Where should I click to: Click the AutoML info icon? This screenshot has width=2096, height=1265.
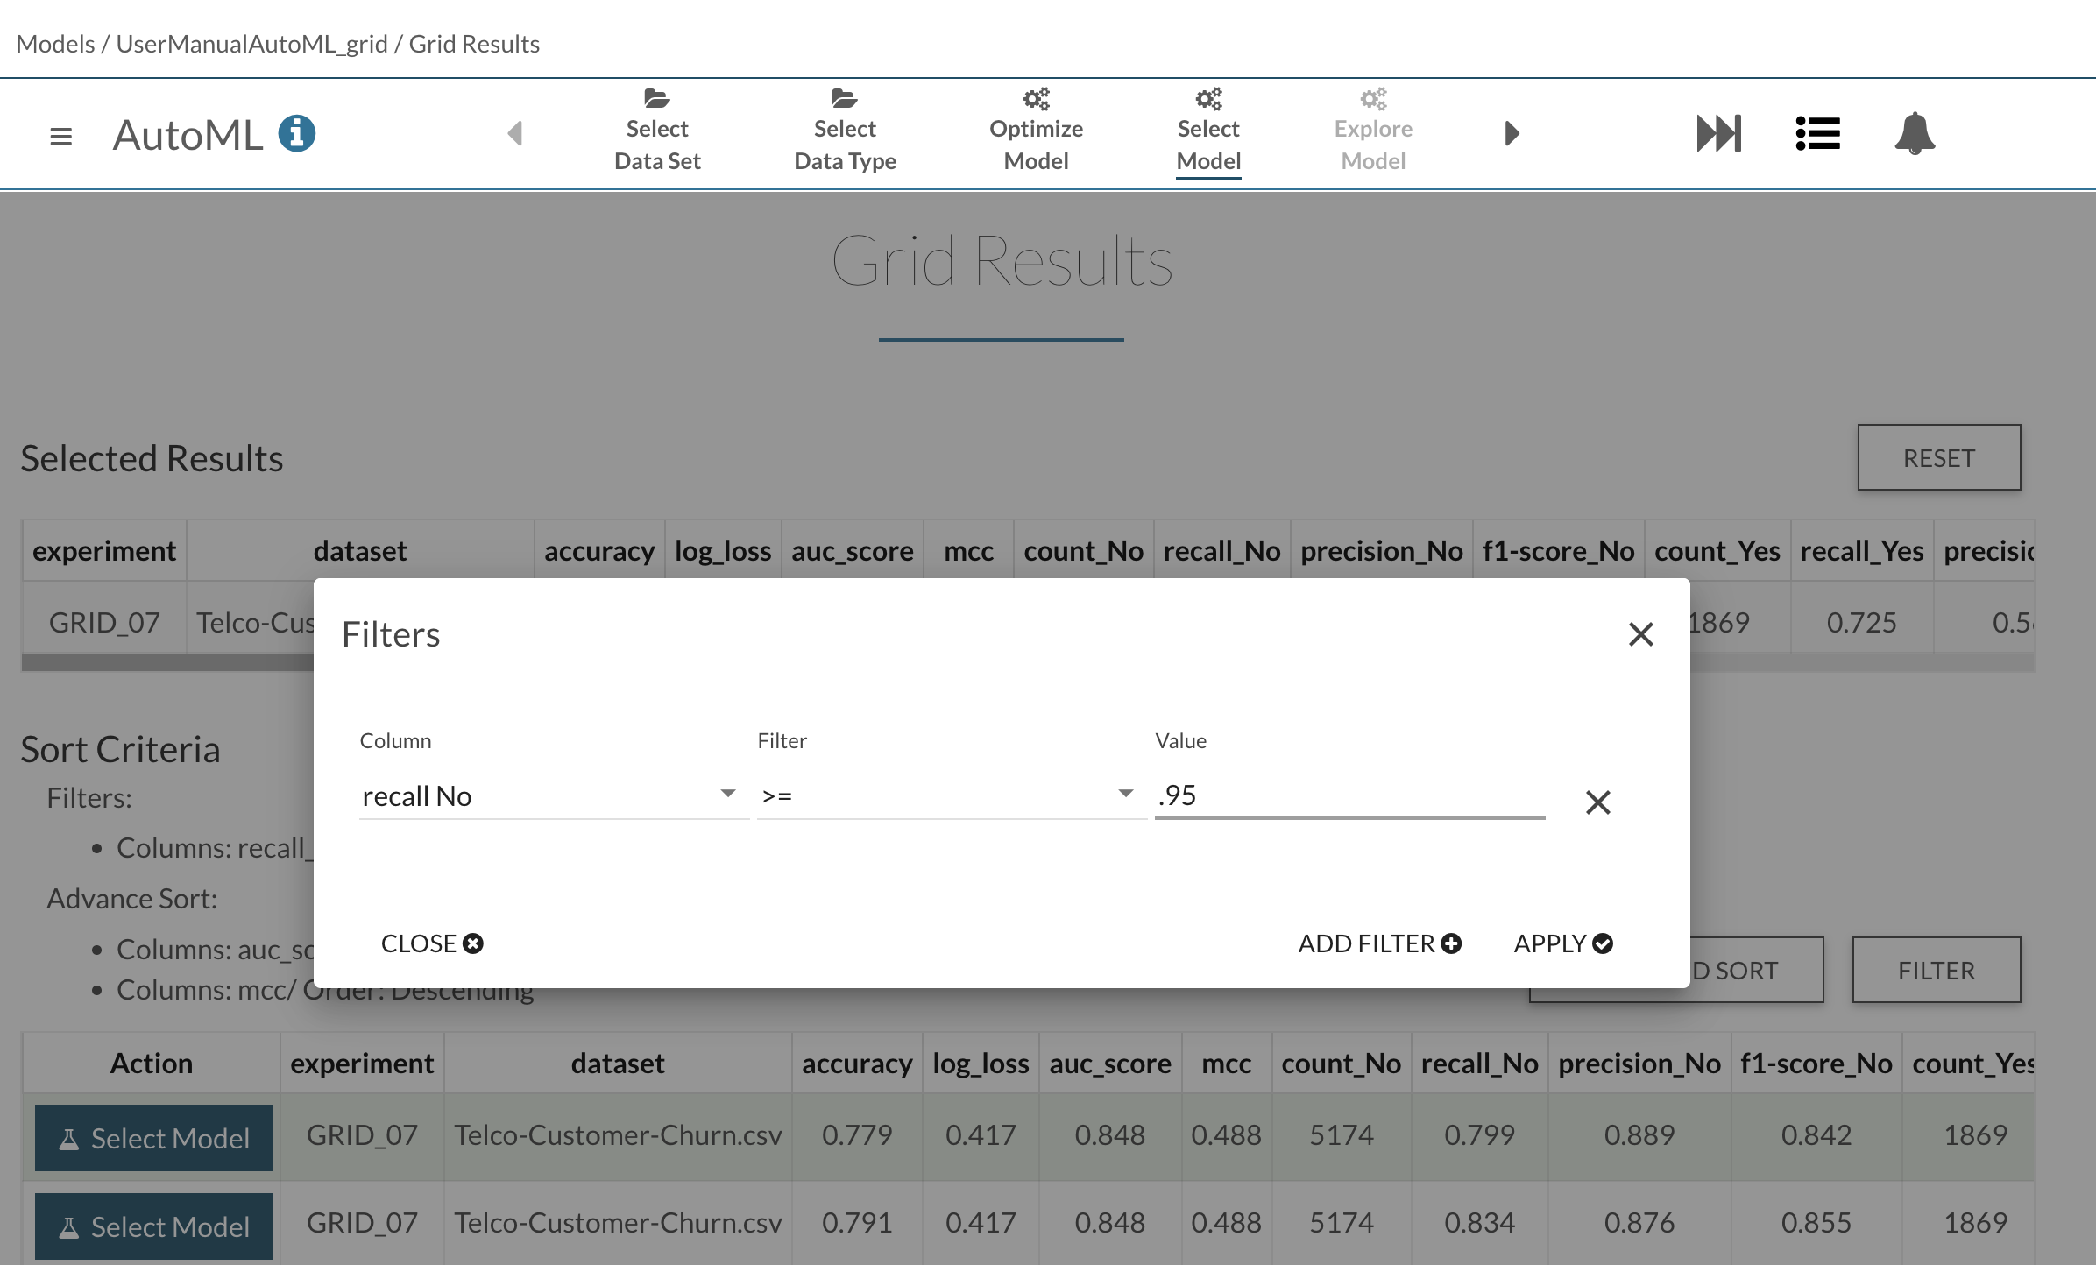point(297,134)
